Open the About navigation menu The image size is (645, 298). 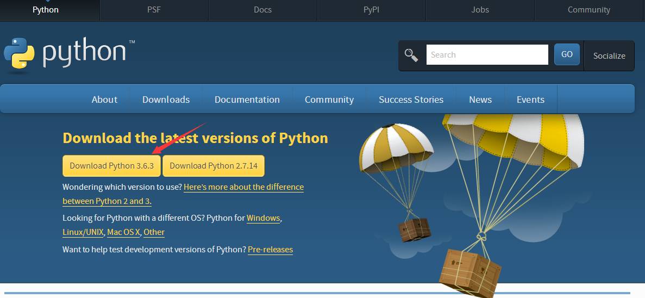(104, 100)
